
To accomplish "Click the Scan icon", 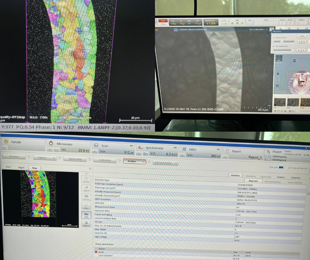I will coord(96,145).
